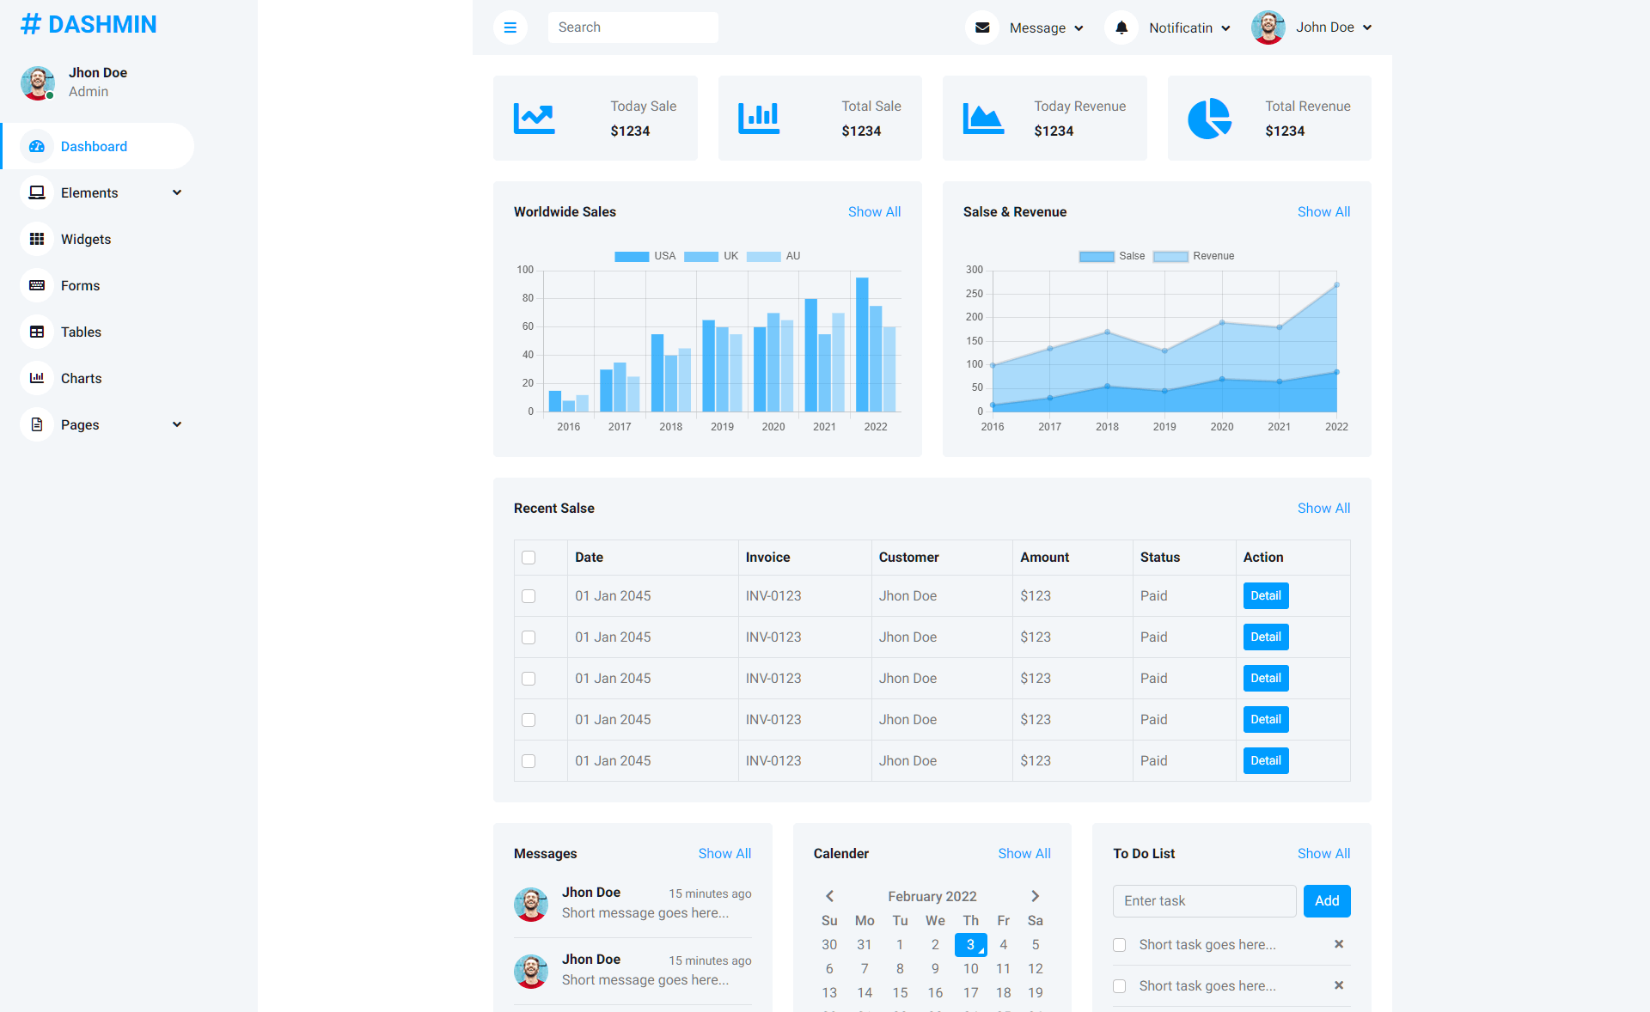
Task: Click Show All for Worldwide Sales
Action: (x=875, y=212)
